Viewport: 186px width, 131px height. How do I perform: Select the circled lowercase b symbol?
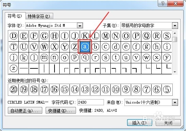pos(95,47)
